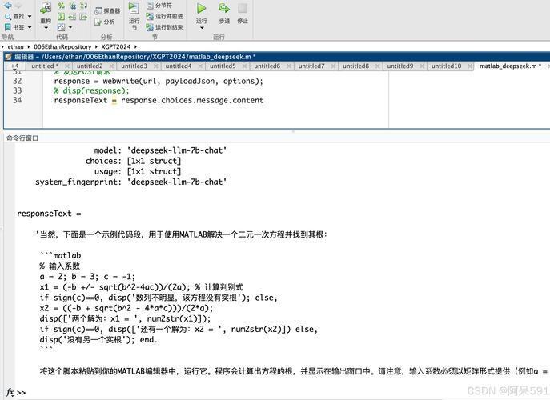This screenshot has width=550, height=400.
Task: Open the +4 hidden tabs list
Action: tap(14, 66)
